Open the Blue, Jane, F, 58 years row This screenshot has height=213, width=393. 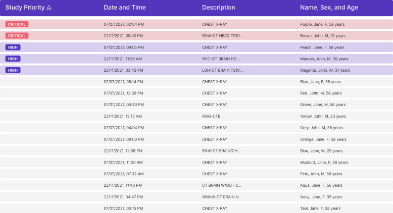point(320,82)
